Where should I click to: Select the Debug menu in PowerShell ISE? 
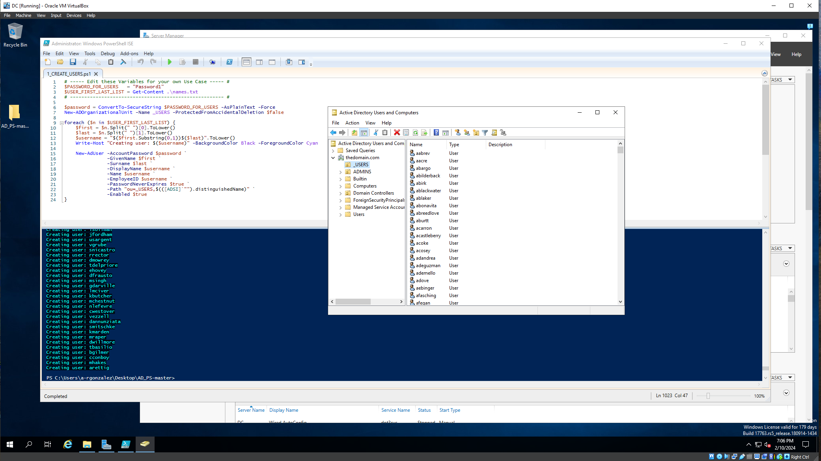click(108, 53)
